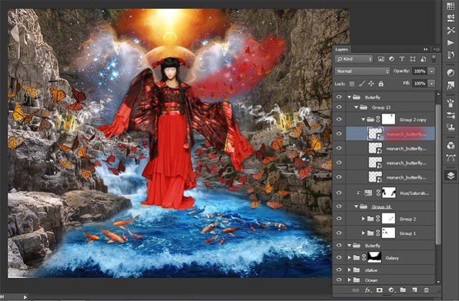Open the Paths panel icon
The image size is (459, 301).
pyautogui.click(x=451, y=158)
